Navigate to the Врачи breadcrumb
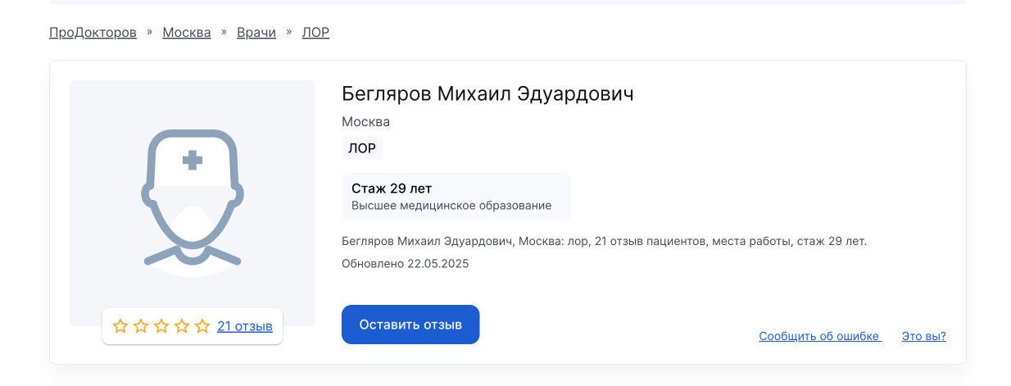Viewport: 1011px width, 386px height. tap(256, 33)
